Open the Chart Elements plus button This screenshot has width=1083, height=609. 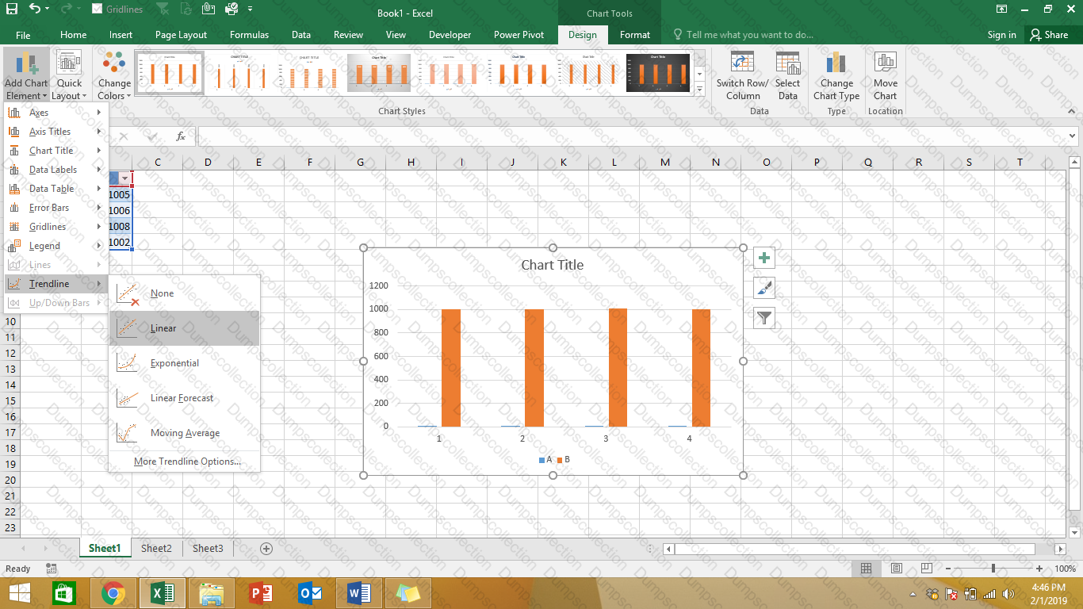(763, 258)
